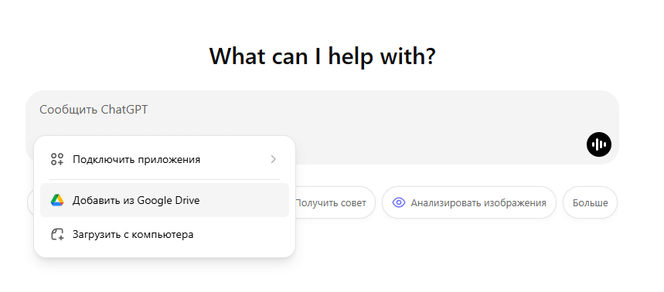
Task: Choose Загрузить с компьютера option
Action: pyautogui.click(x=165, y=234)
